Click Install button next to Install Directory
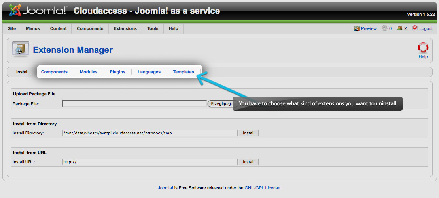Screen dimensions: 439x198 click(x=249, y=133)
